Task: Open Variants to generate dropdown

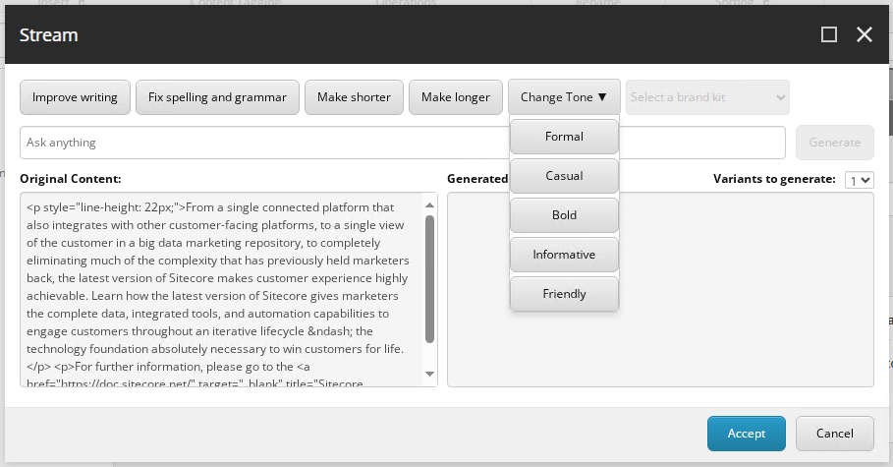Action: (x=860, y=180)
